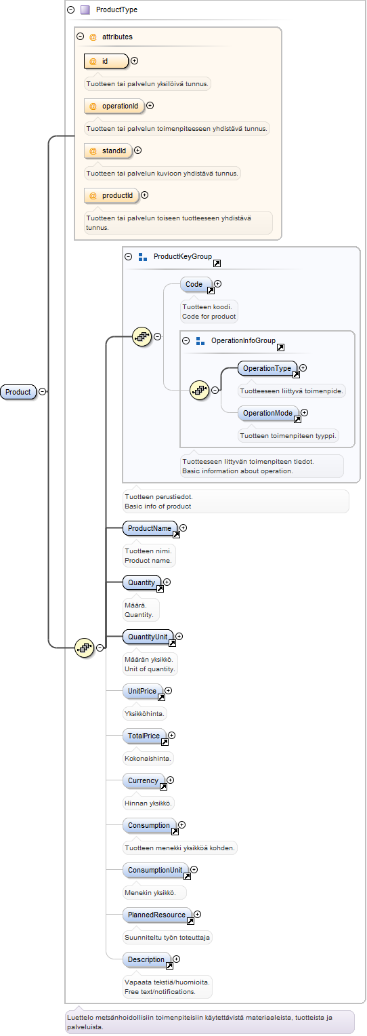Expand the operationId attribute plus icon
The image size is (367, 1036).
[x=150, y=106]
